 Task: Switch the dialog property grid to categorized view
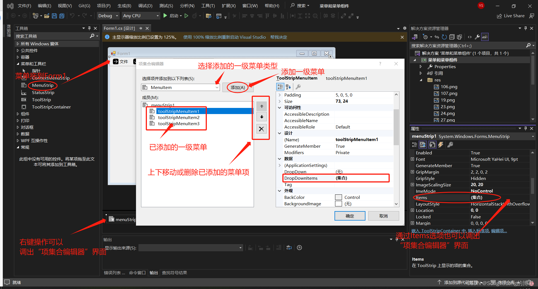pyautogui.click(x=280, y=87)
